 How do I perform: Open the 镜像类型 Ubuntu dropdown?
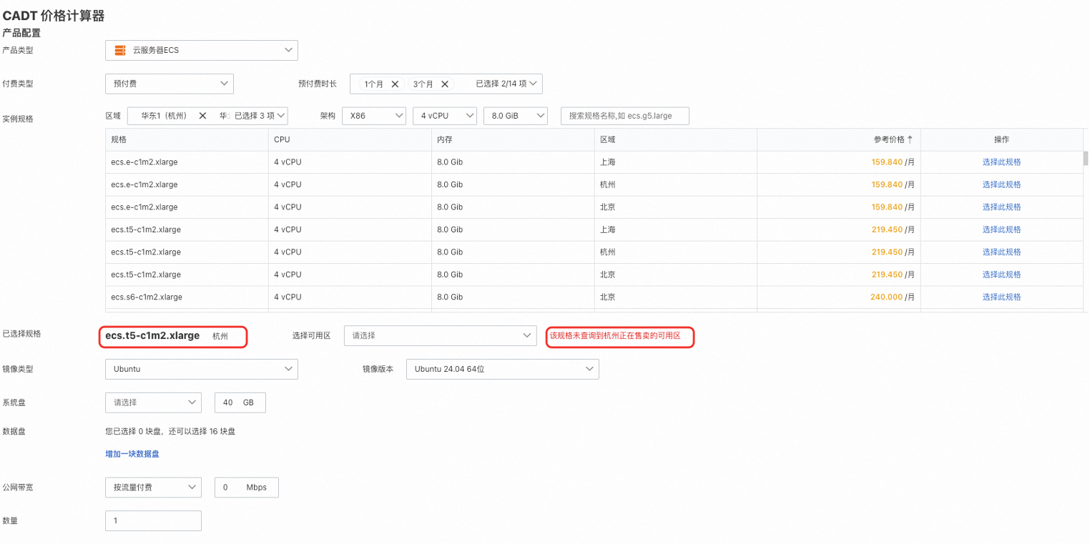pos(201,369)
